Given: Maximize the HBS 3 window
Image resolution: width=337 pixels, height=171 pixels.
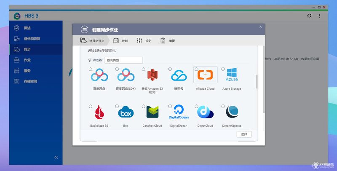Looking at the screenshot, I should click(x=319, y=7).
